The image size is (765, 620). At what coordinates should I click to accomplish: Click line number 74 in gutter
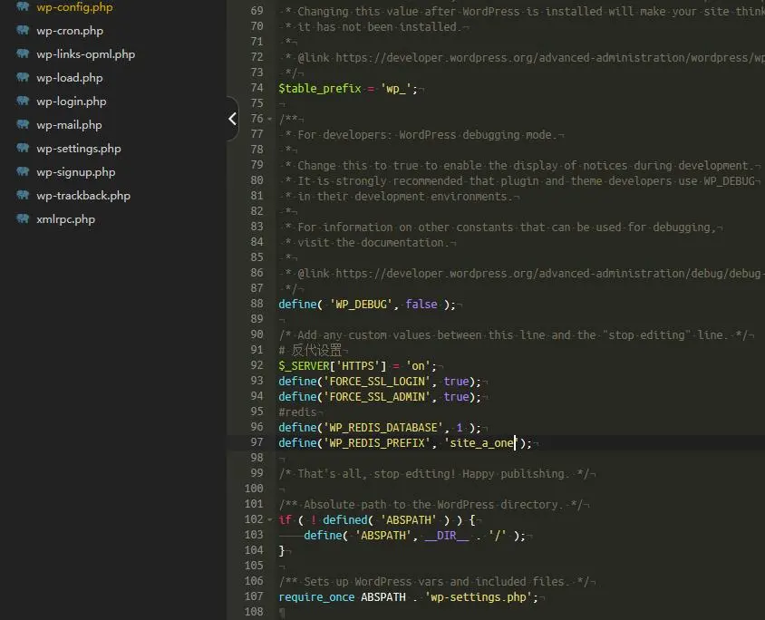coord(257,88)
